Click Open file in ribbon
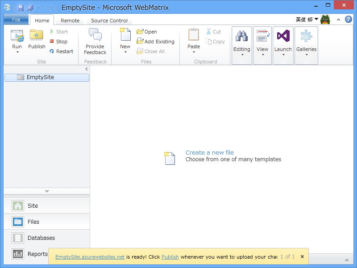The width and height of the screenshot is (357, 268). (x=147, y=31)
